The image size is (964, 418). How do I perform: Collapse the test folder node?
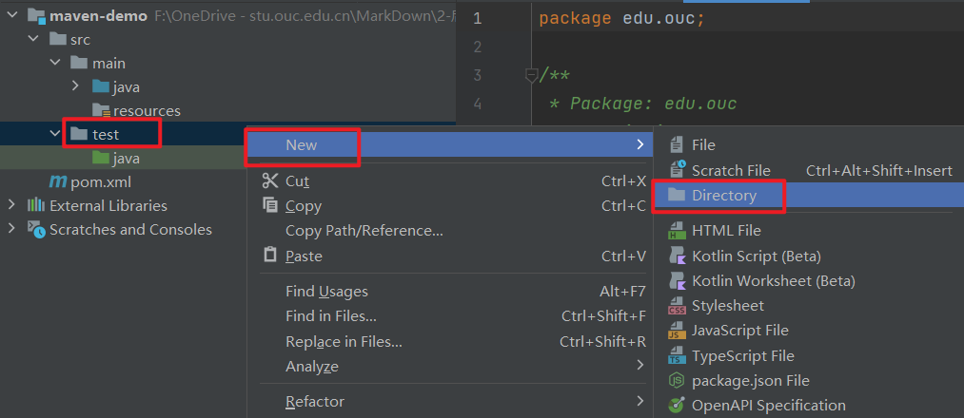coord(55,134)
